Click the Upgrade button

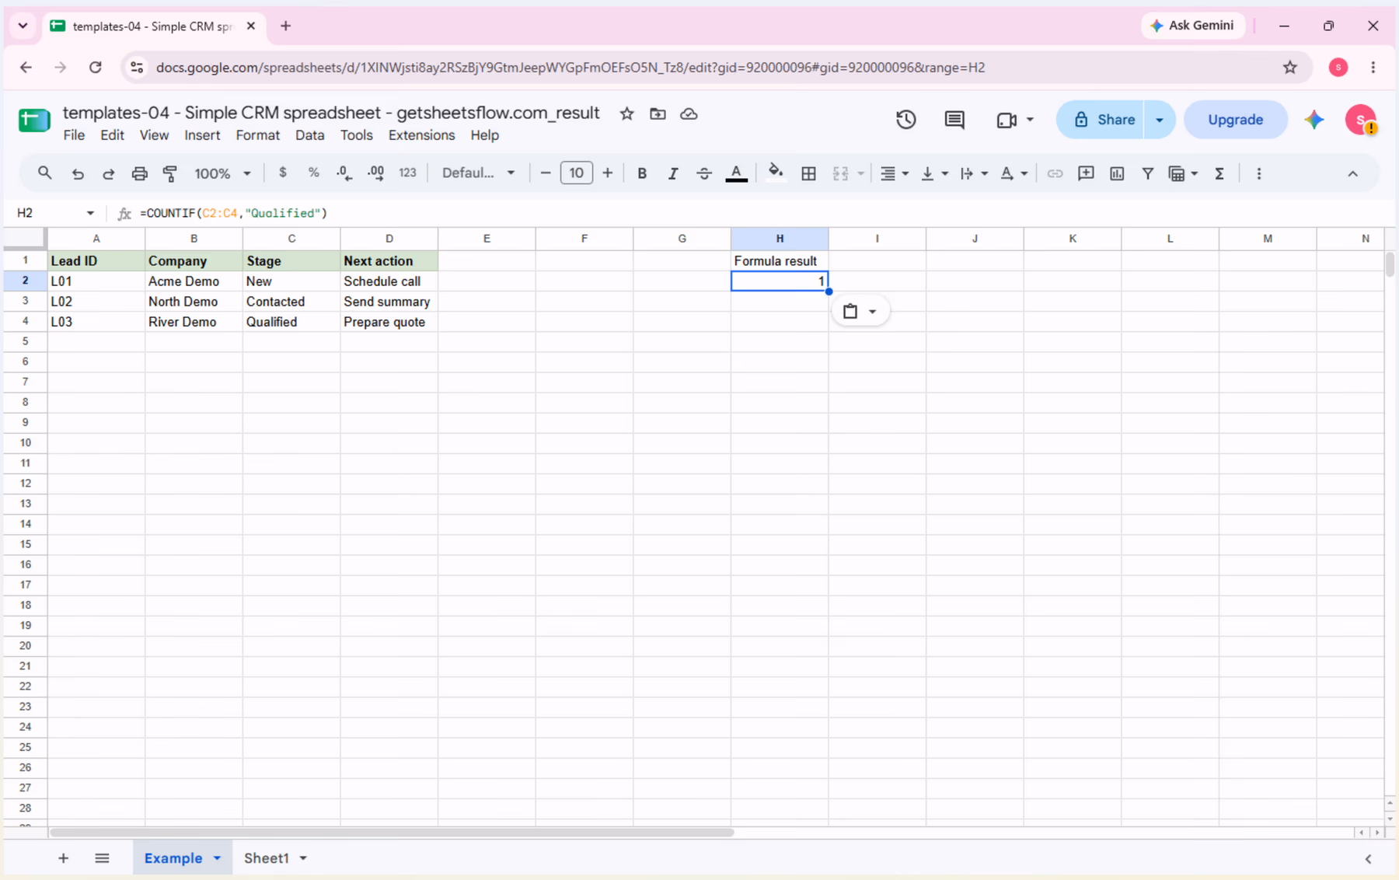1235,120
